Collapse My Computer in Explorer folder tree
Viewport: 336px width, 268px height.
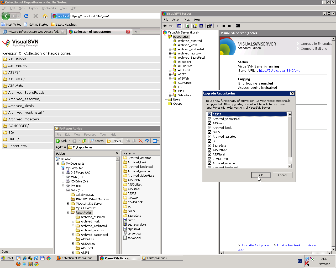[58, 168]
